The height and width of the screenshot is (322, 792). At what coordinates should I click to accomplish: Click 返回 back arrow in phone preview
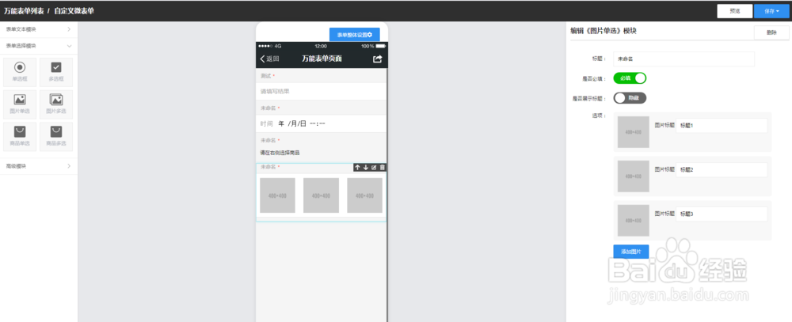270,59
